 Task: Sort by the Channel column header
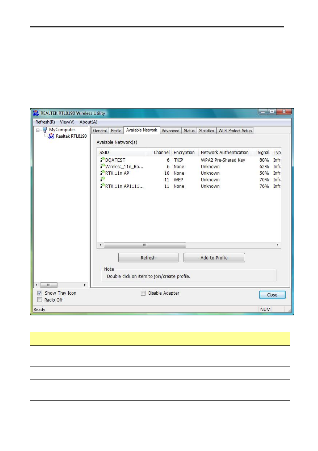[159, 152]
